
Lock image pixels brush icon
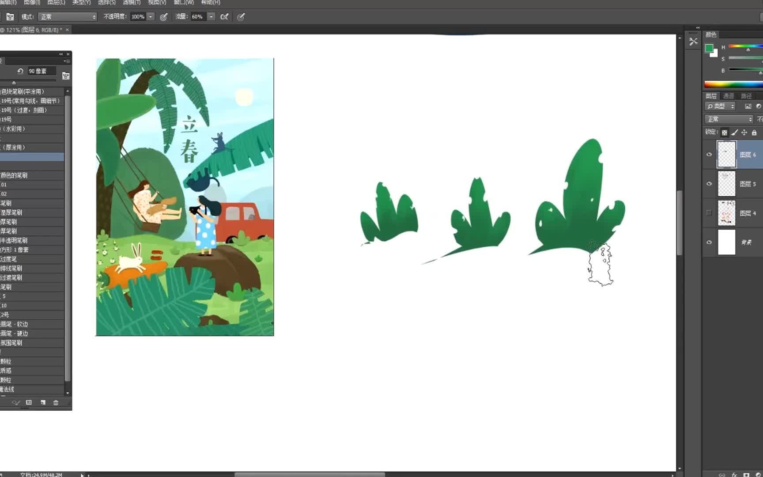735,132
